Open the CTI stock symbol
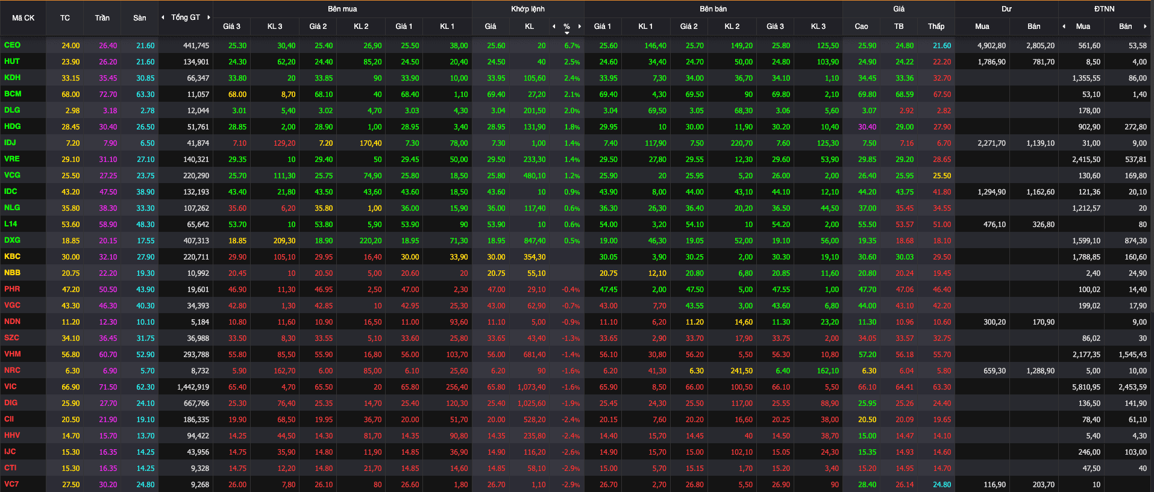Image resolution: width=1154 pixels, height=492 pixels. 10,468
